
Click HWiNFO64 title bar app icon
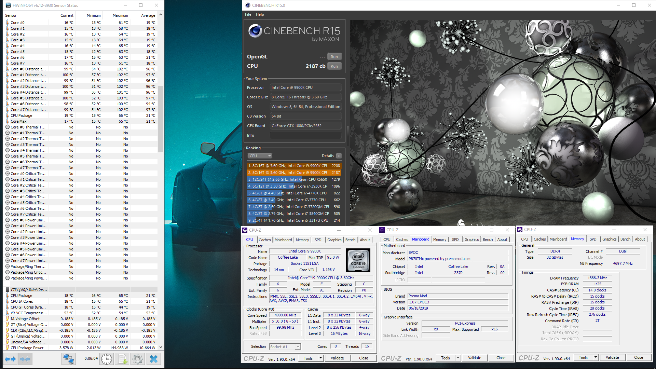8,5
